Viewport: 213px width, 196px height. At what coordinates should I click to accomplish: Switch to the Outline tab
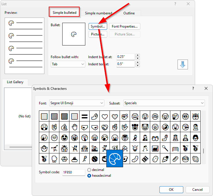coord(129,13)
